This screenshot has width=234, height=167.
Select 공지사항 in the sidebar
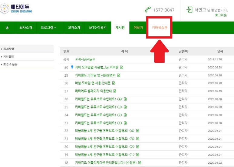[x=9, y=49]
